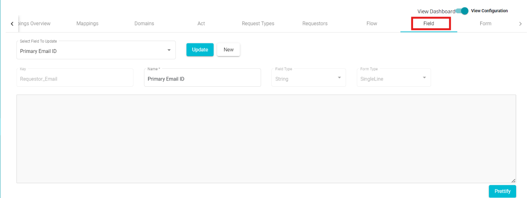This screenshot has width=530, height=198.
Task: Click the Name input field
Action: (x=202, y=79)
